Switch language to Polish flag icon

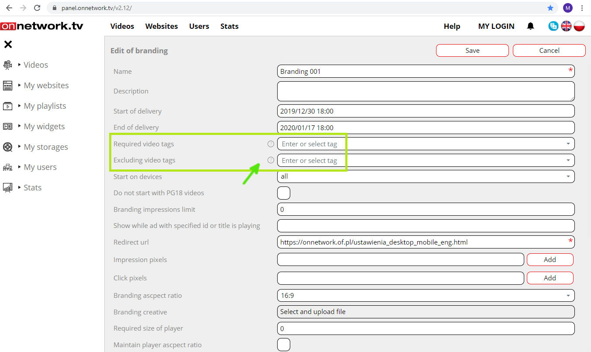point(579,26)
